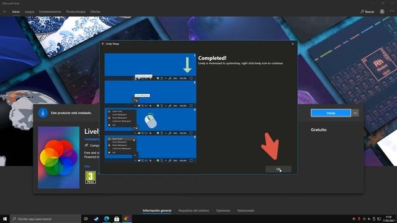Viewport: 397px width, 223px height.
Task: Click the PEGI 3 rating badge
Action: pyautogui.click(x=91, y=177)
